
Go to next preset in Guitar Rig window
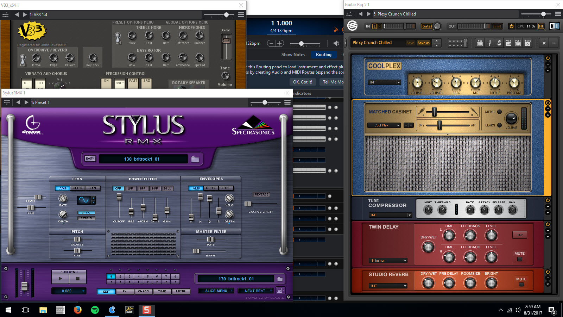tap(368, 14)
